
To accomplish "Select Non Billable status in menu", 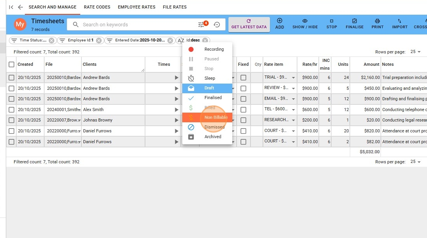I will pyautogui.click(x=207, y=117).
